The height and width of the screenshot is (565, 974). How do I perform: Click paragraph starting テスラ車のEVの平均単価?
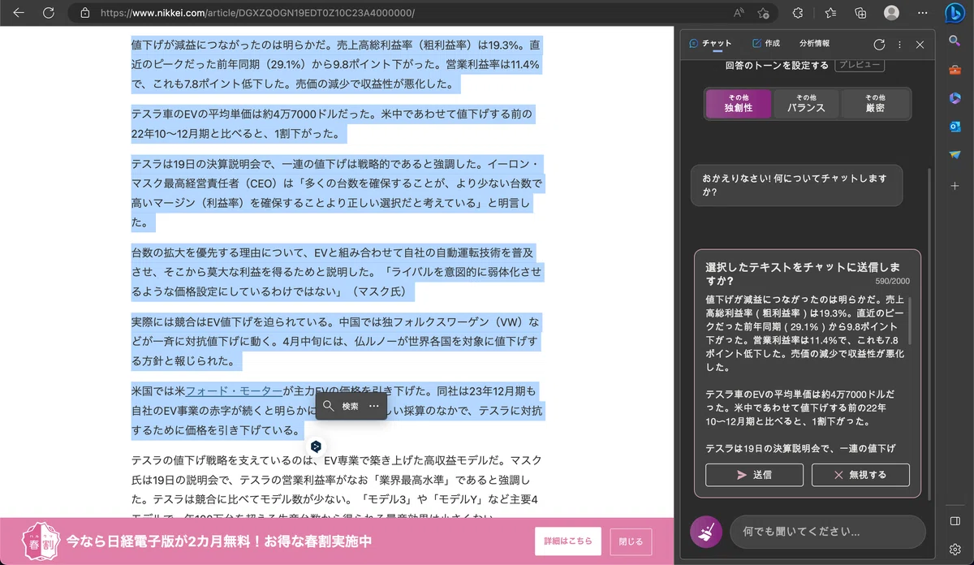tap(332, 123)
